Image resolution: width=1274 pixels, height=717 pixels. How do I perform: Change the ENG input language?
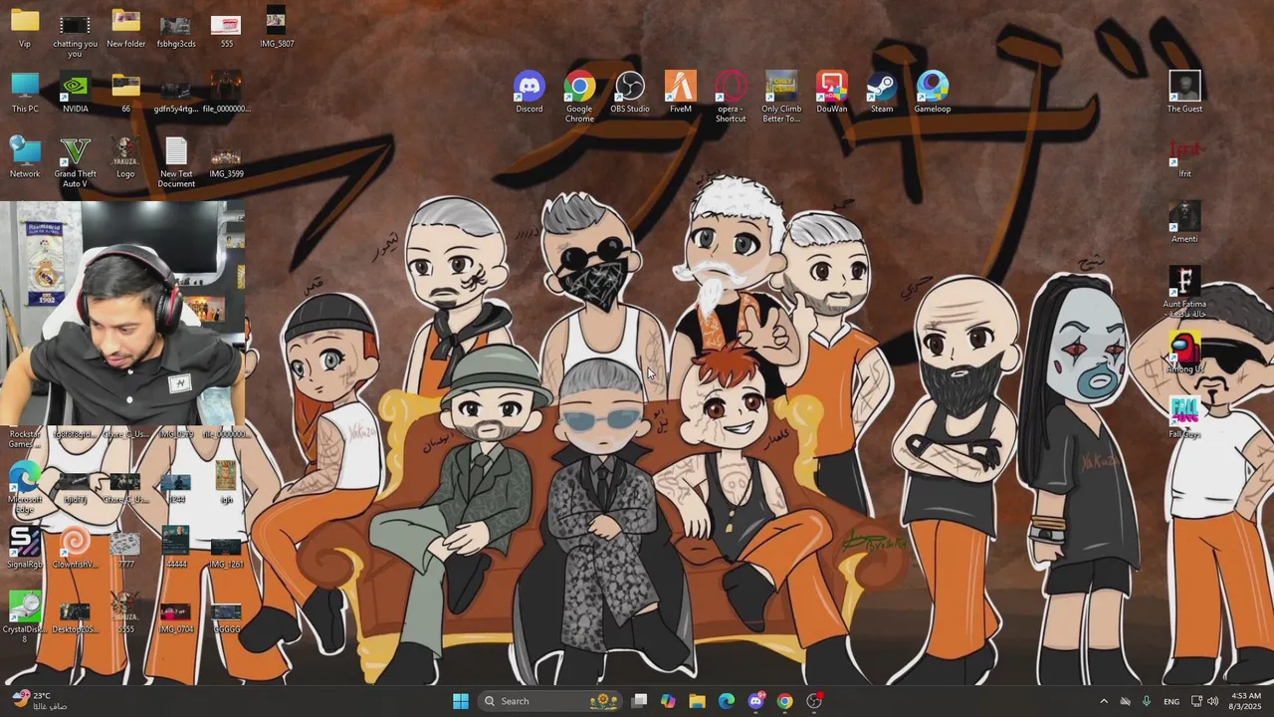tap(1171, 701)
